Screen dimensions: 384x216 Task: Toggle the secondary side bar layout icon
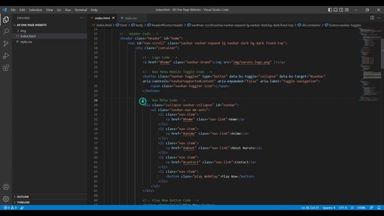point(341,10)
